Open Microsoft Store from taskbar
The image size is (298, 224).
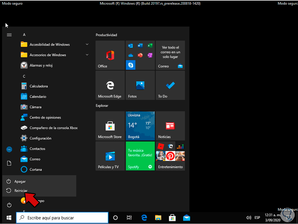coord(172,218)
